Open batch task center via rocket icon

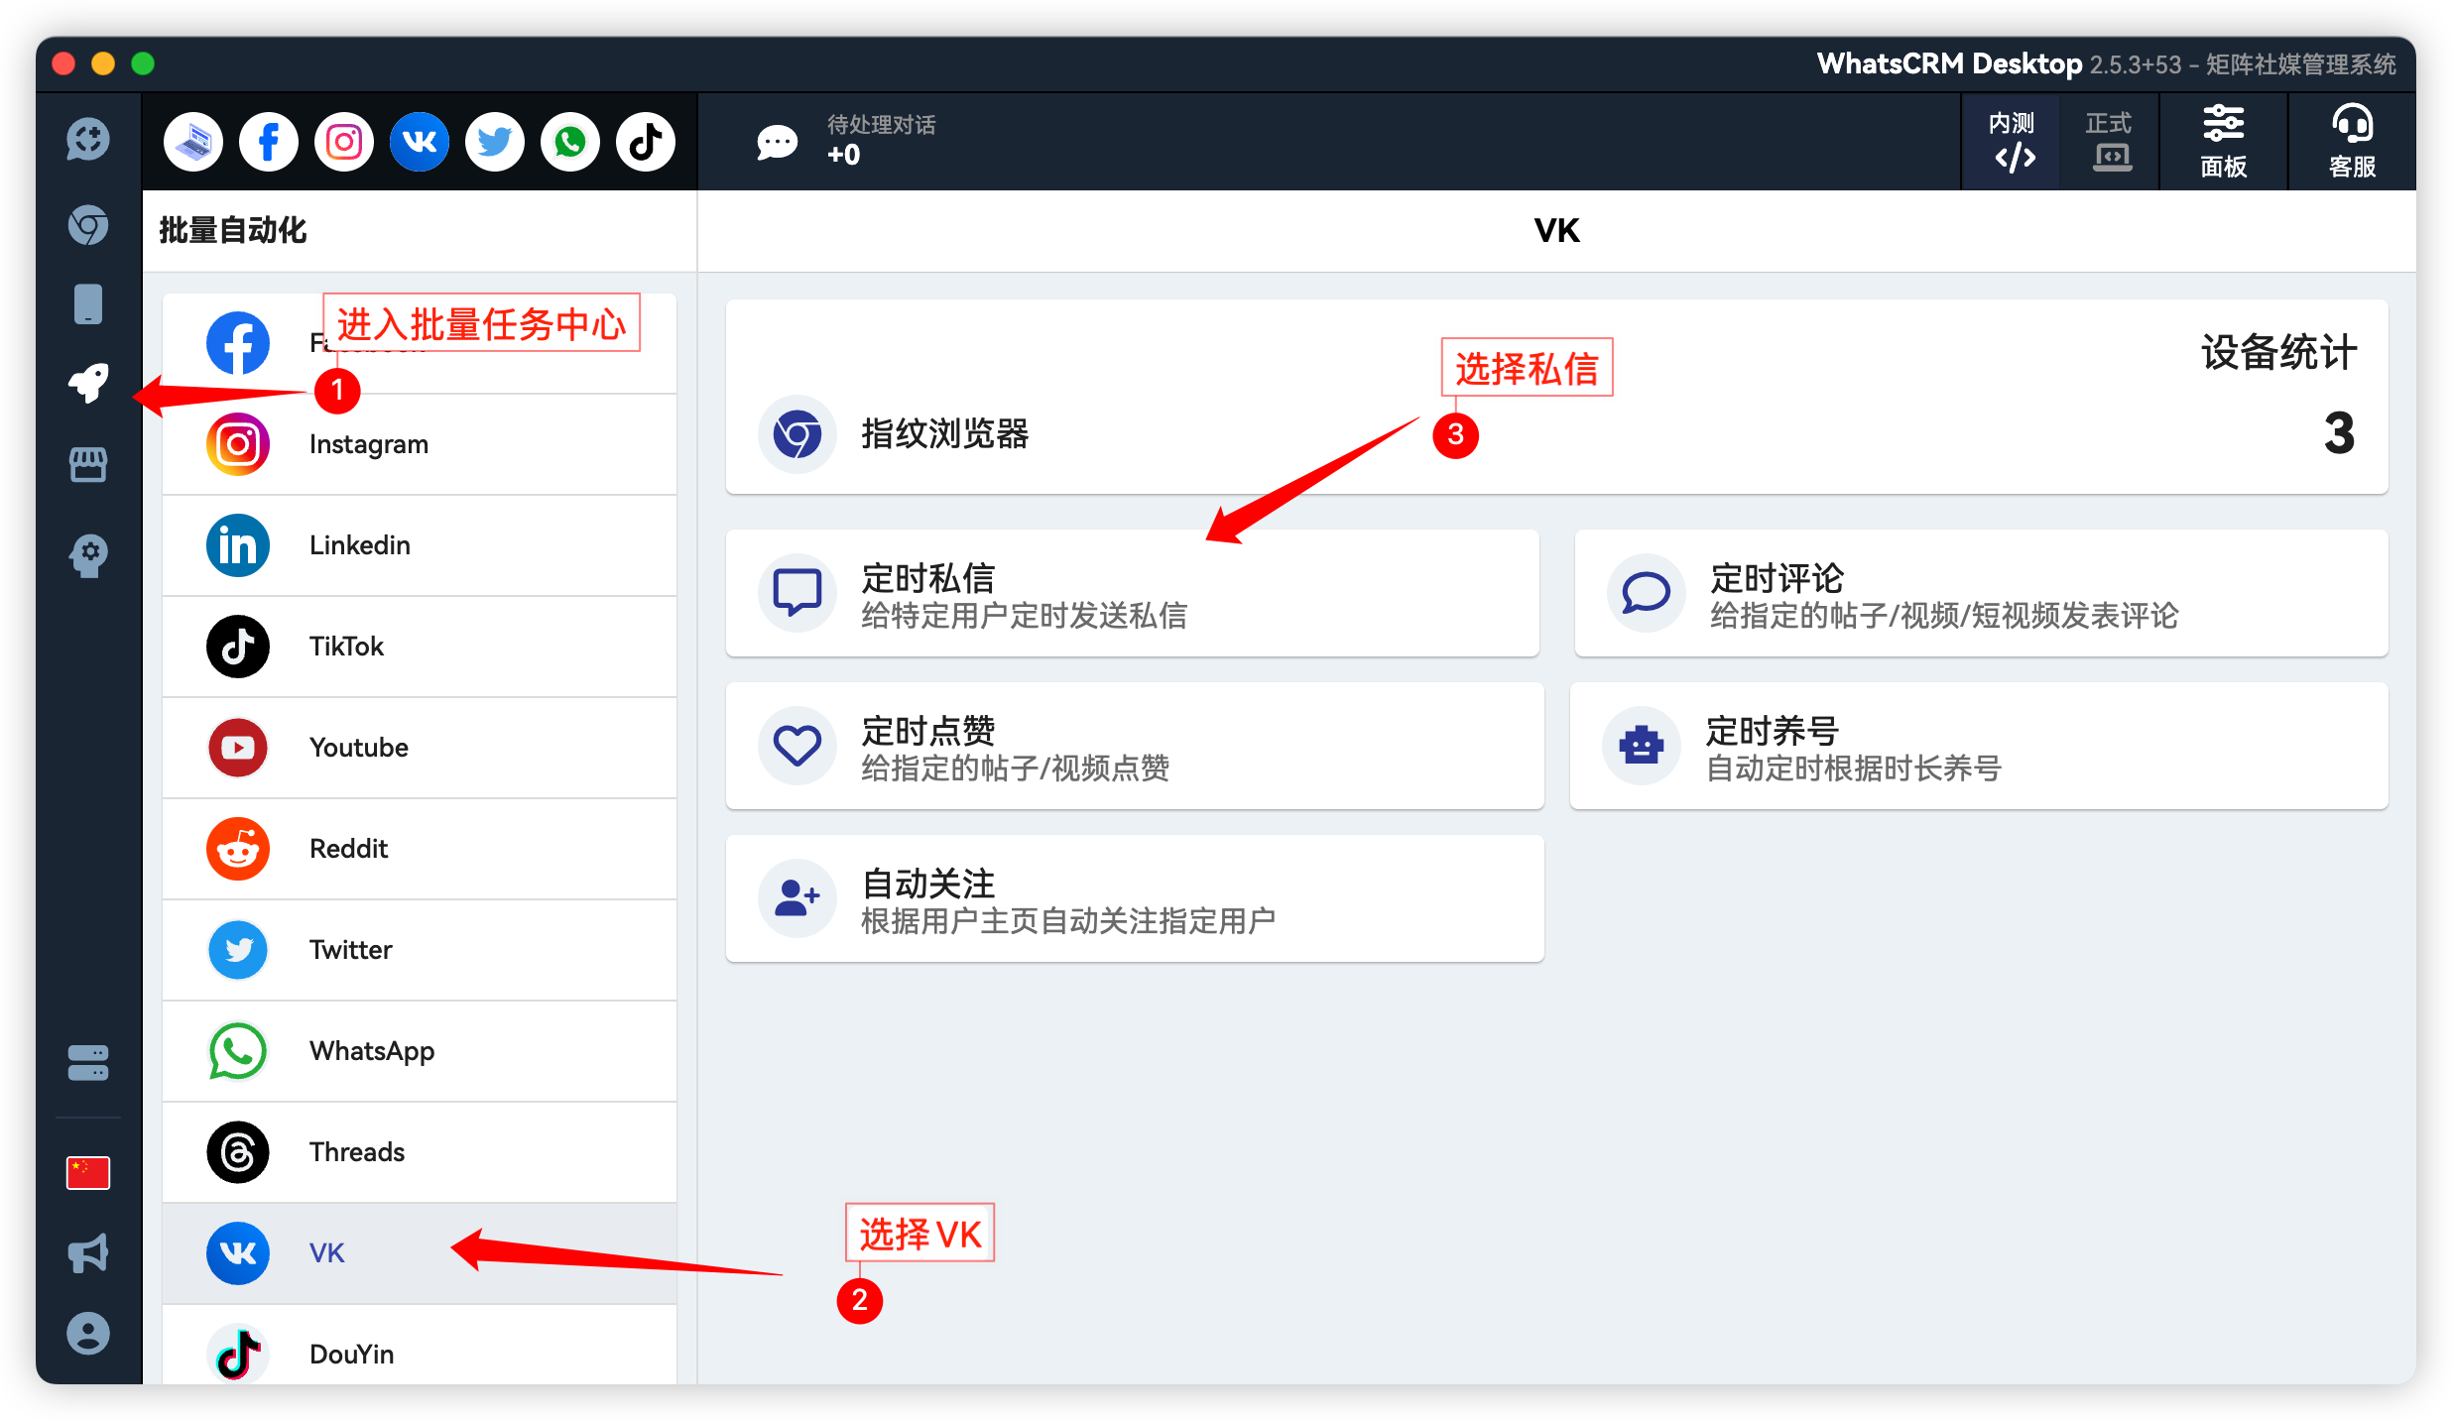[87, 385]
